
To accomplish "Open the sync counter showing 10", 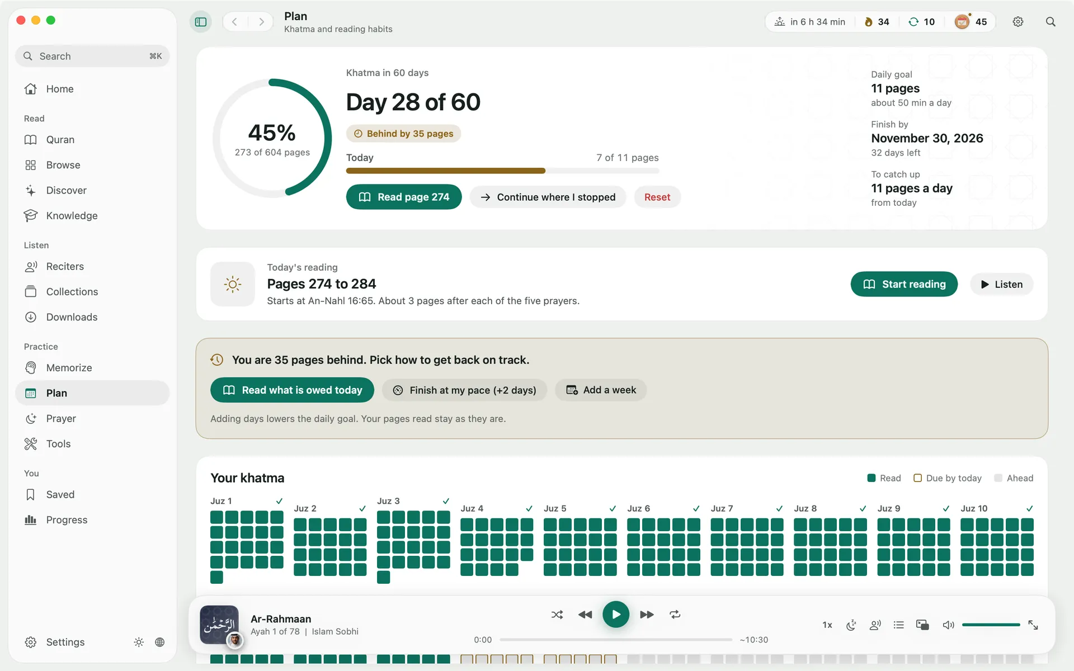I will coord(922,22).
